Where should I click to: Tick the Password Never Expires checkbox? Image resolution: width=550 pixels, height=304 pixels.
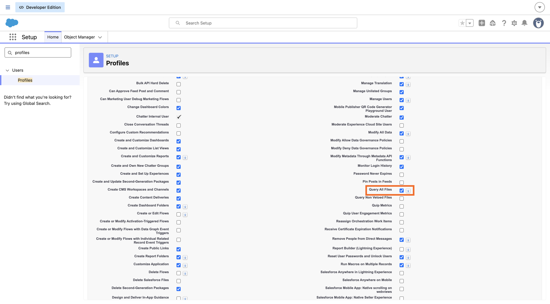(x=402, y=175)
